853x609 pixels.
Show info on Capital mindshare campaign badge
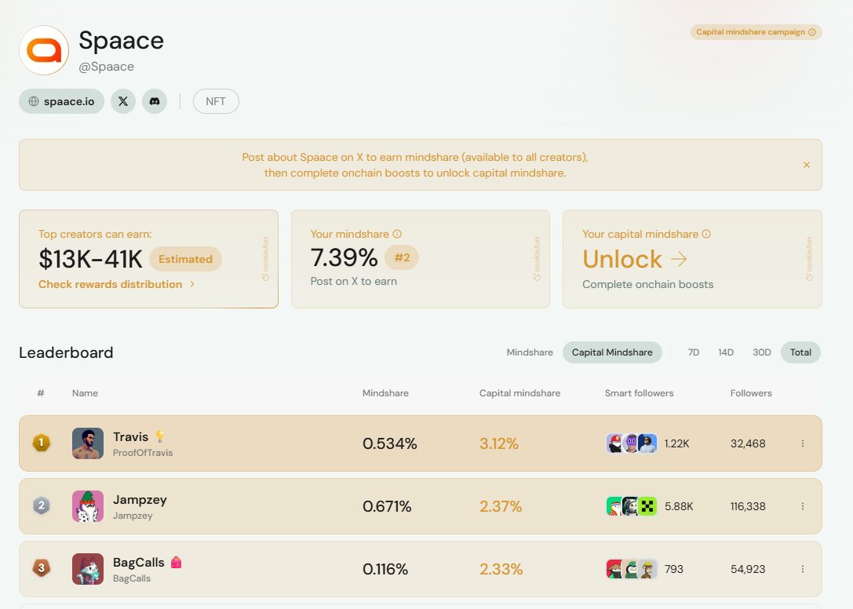(812, 32)
